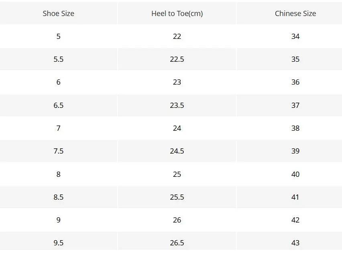Select shoe size 5.5 cell
This screenshot has width=342, height=253.
point(59,59)
